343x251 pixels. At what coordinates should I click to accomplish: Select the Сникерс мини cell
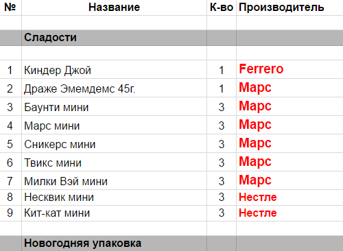114,144
